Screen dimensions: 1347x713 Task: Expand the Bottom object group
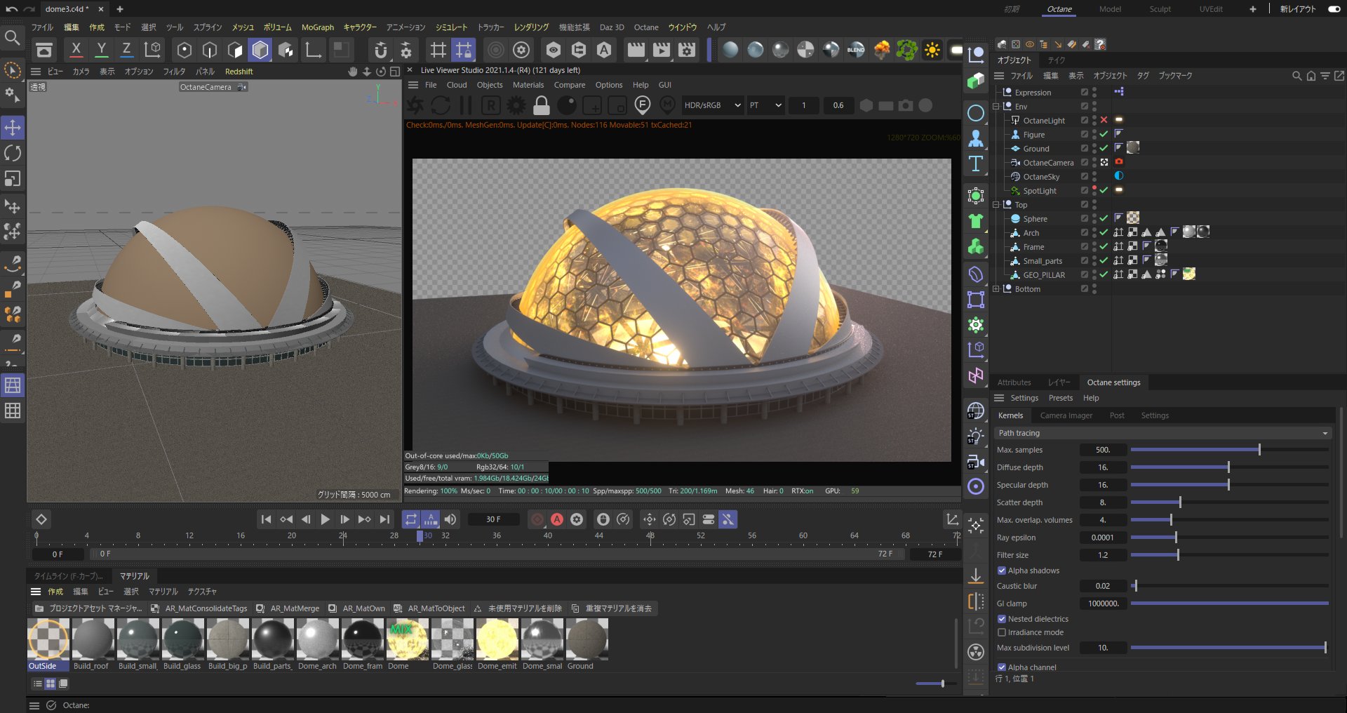[x=996, y=289]
